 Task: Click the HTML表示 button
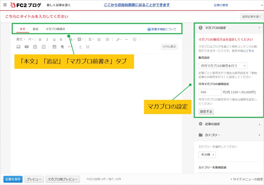[x=169, y=47]
